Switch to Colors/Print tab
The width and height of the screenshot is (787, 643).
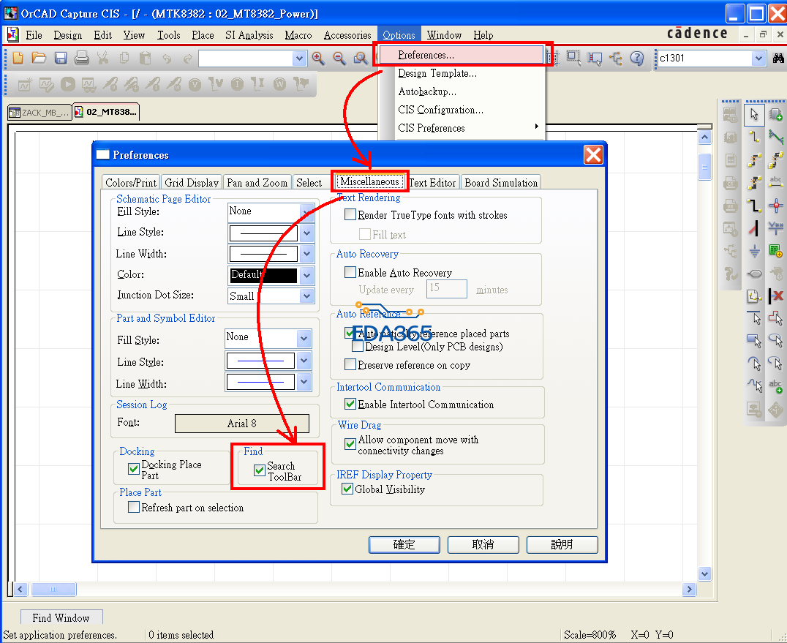click(130, 183)
